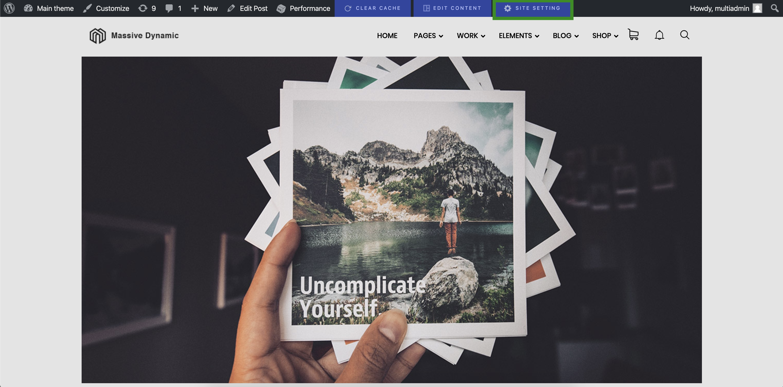Open the SHOP dropdown menu
Screen dimensions: 783x387
coord(605,36)
